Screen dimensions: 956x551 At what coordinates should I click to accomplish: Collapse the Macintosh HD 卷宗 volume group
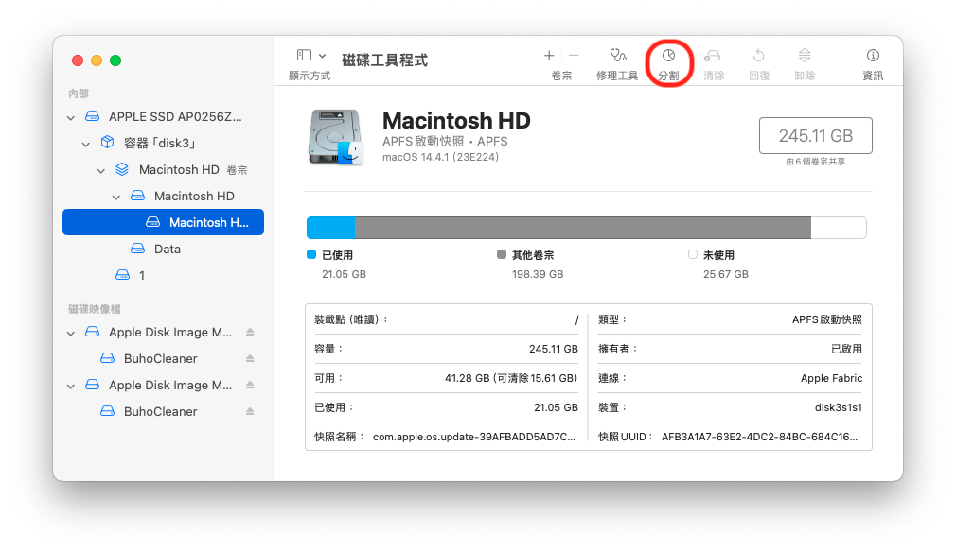coord(101,171)
